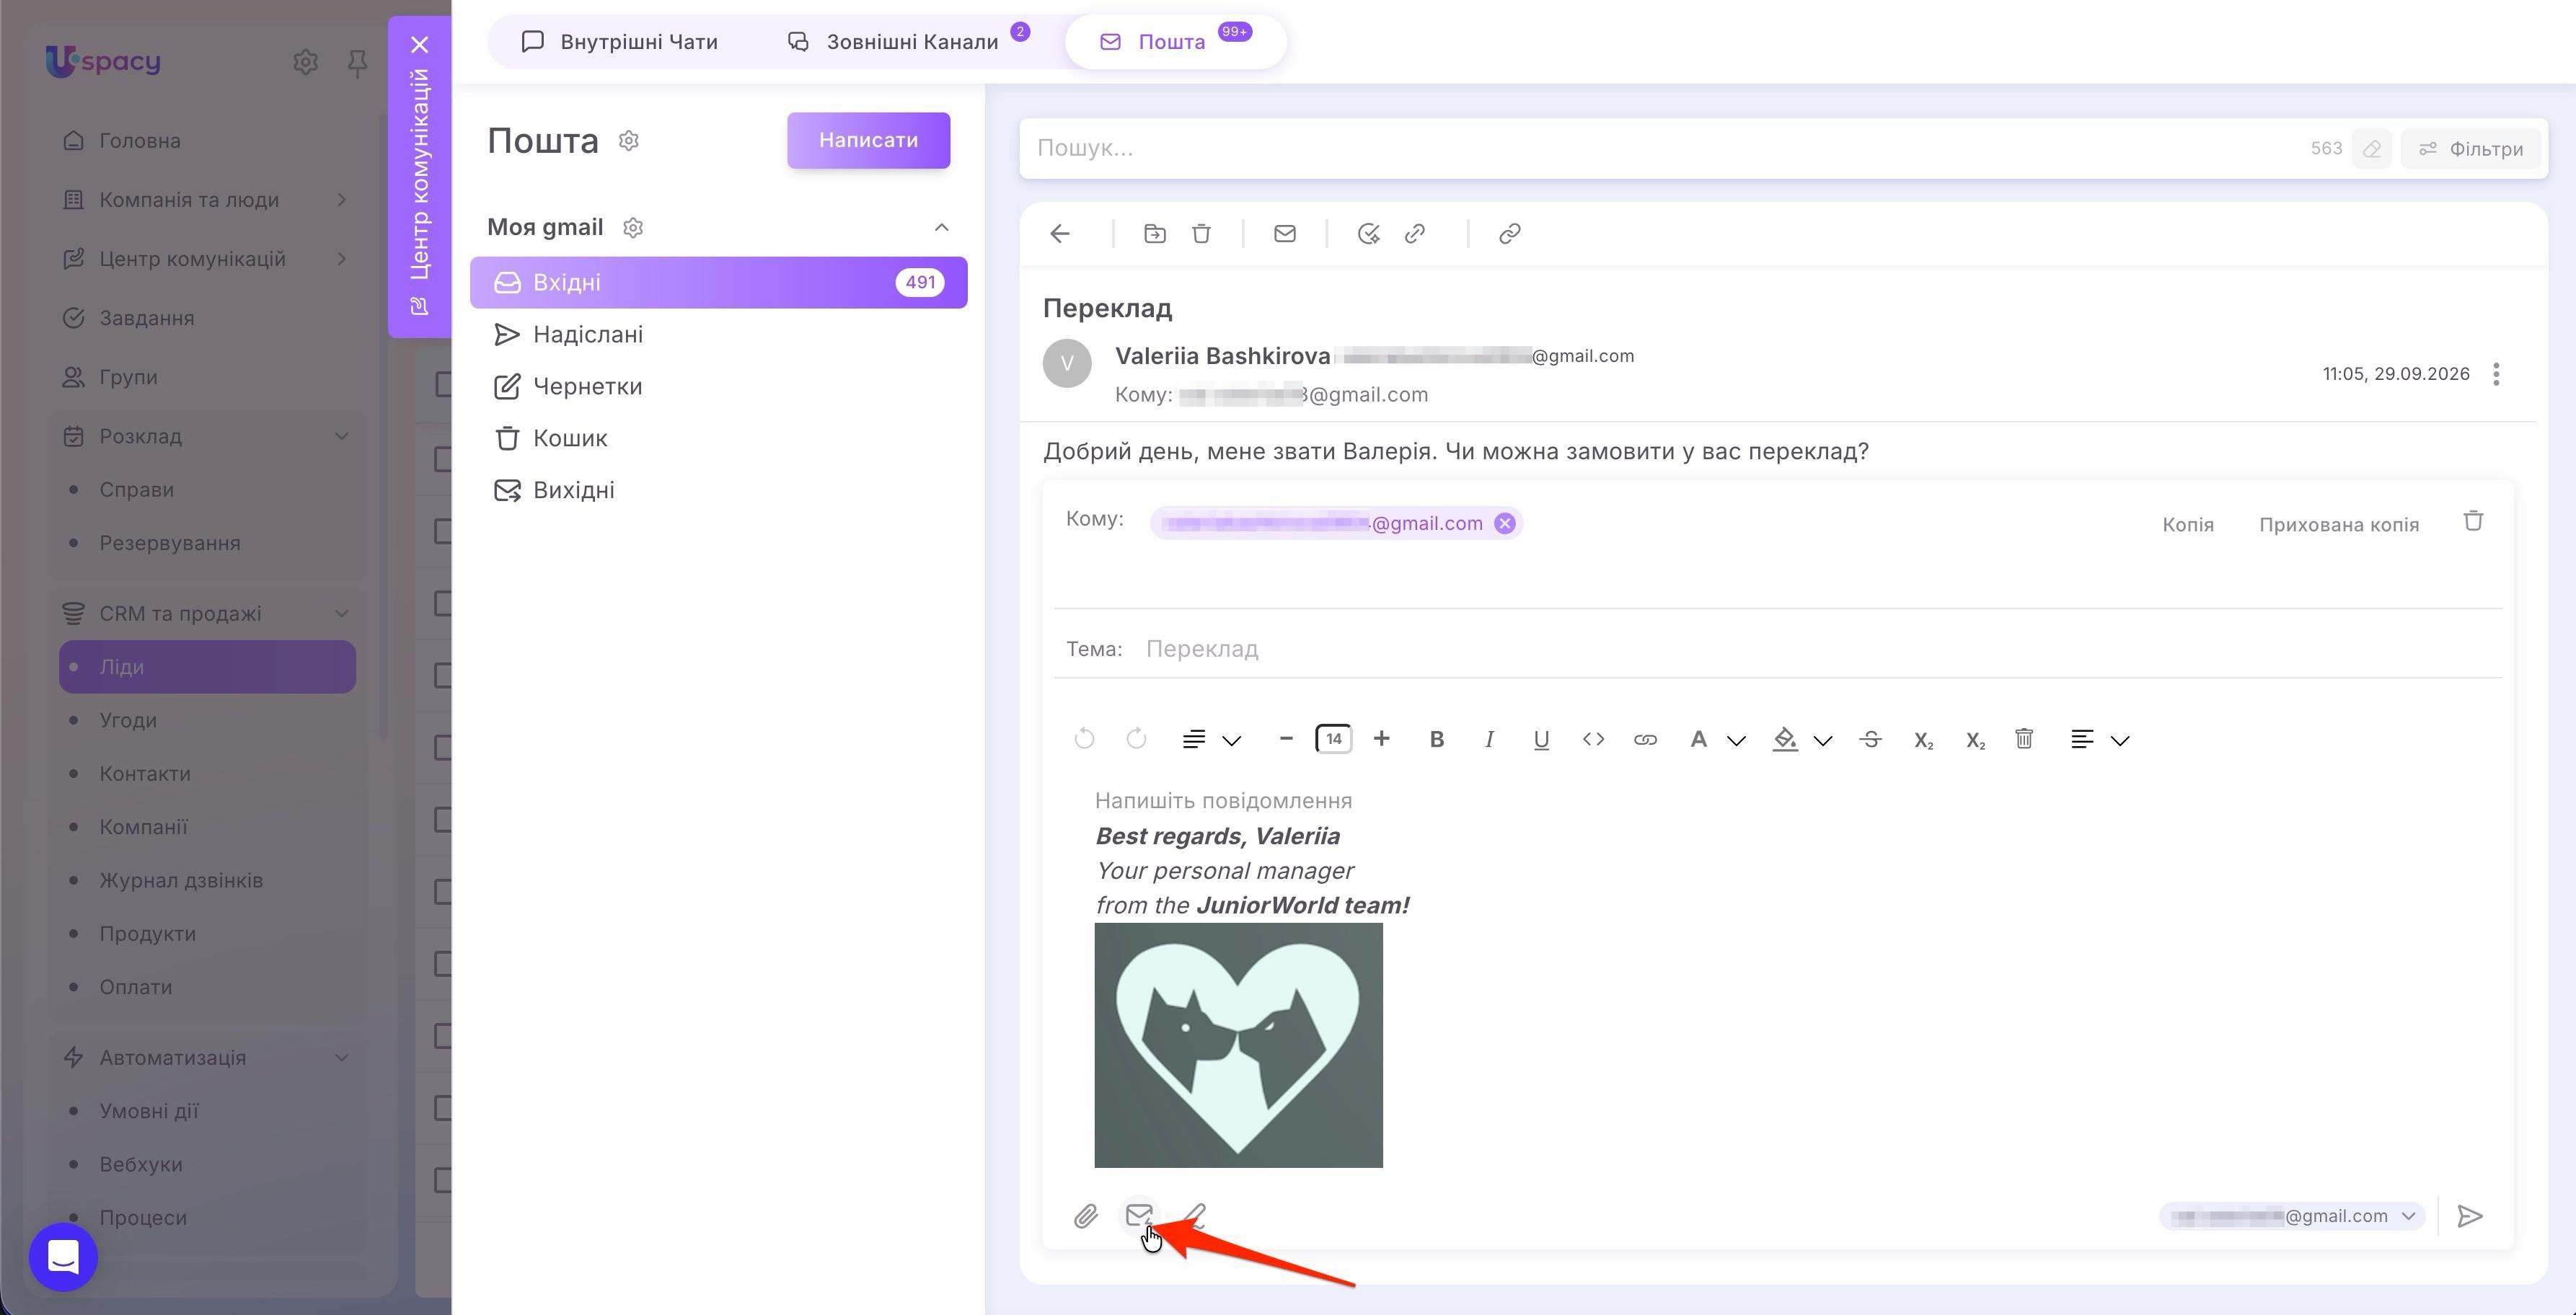Screen dimensions: 2576x1315
Task: Toggle bold formatting
Action: point(1437,740)
